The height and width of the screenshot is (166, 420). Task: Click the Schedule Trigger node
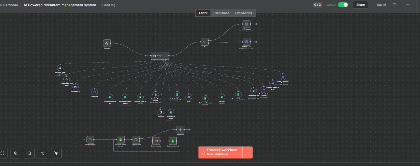tap(90, 140)
